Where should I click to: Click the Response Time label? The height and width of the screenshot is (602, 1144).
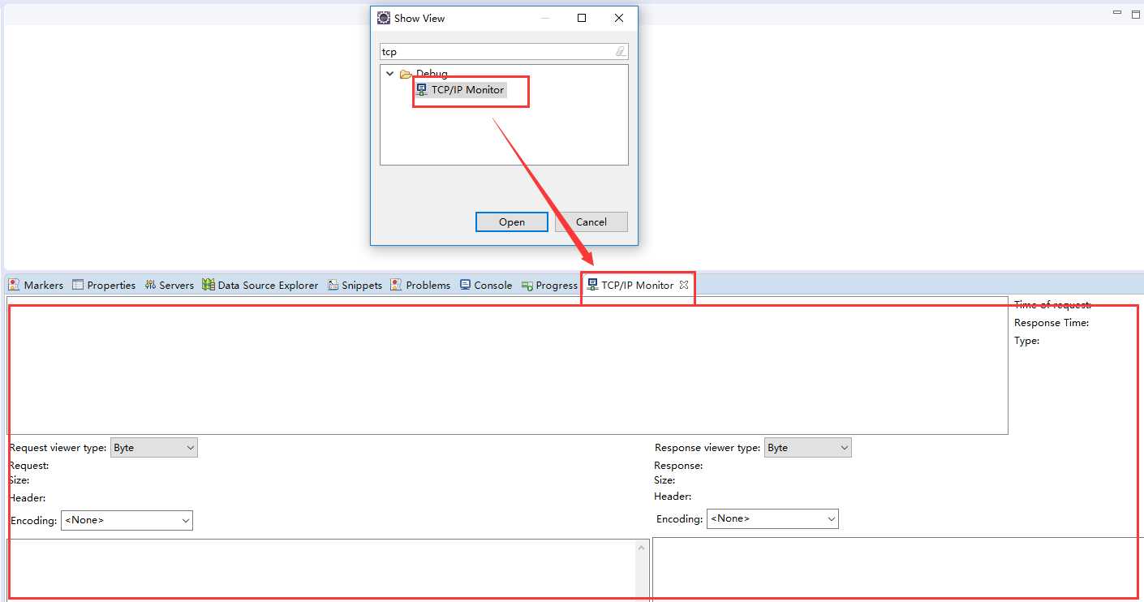click(1052, 323)
